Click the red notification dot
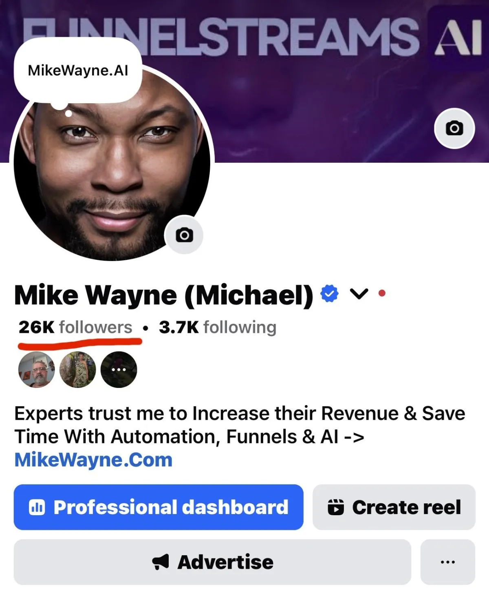This screenshot has height=596, width=489. pyautogui.click(x=382, y=293)
